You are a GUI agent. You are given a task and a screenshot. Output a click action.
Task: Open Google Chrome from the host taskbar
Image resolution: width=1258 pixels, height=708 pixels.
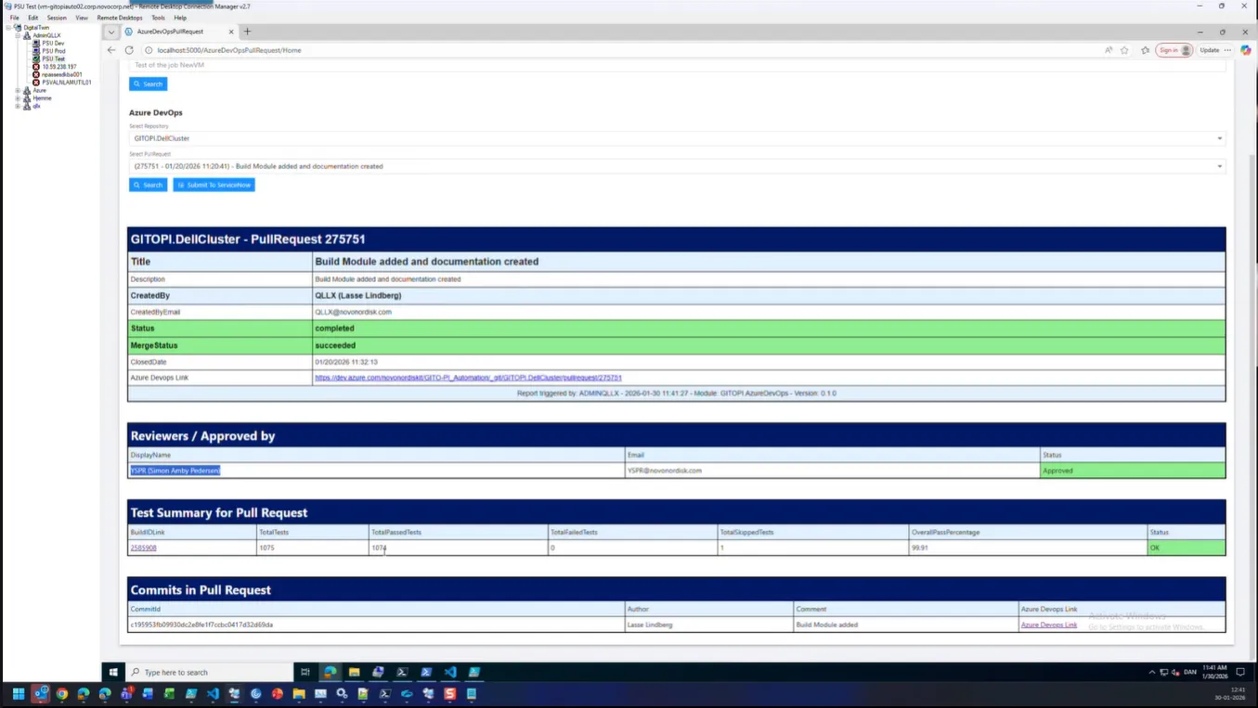click(61, 693)
